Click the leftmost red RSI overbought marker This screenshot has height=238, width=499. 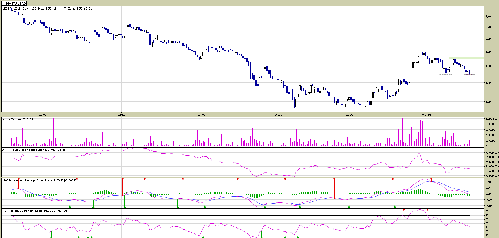[404, 209]
